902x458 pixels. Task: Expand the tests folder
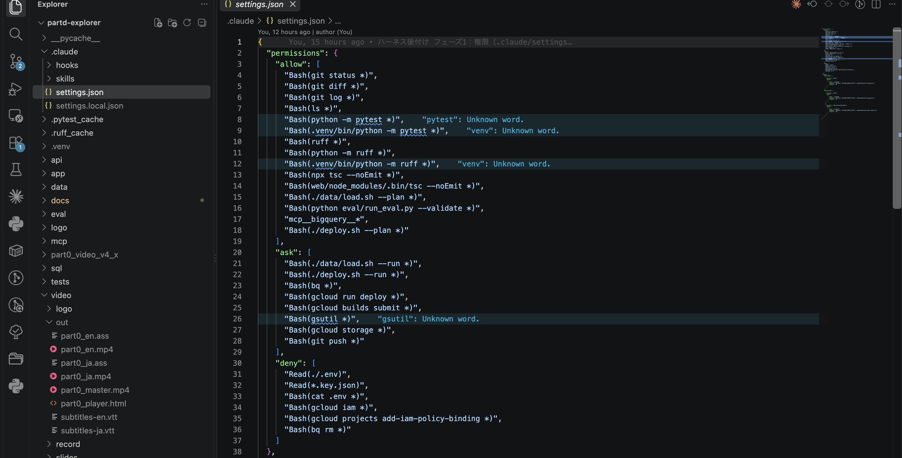tap(44, 281)
